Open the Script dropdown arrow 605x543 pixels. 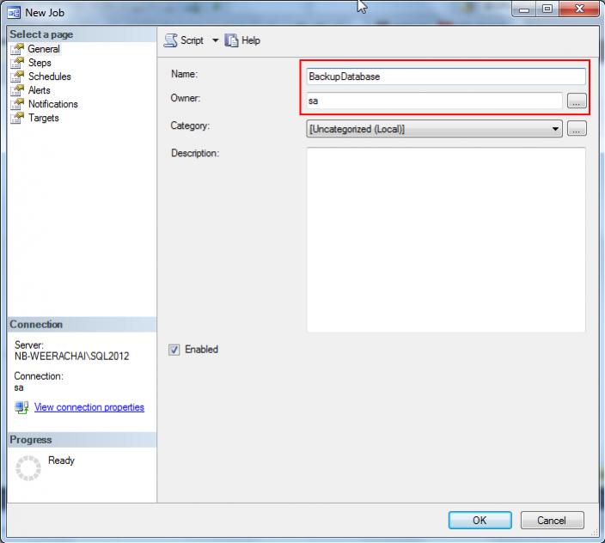(215, 40)
